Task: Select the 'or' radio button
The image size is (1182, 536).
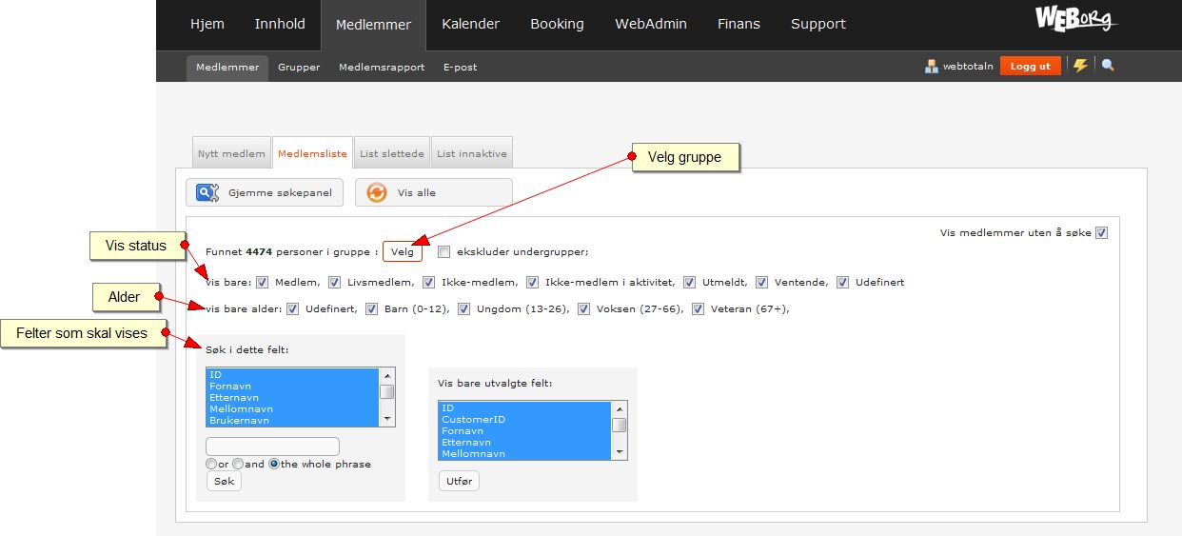Action: coord(211,464)
